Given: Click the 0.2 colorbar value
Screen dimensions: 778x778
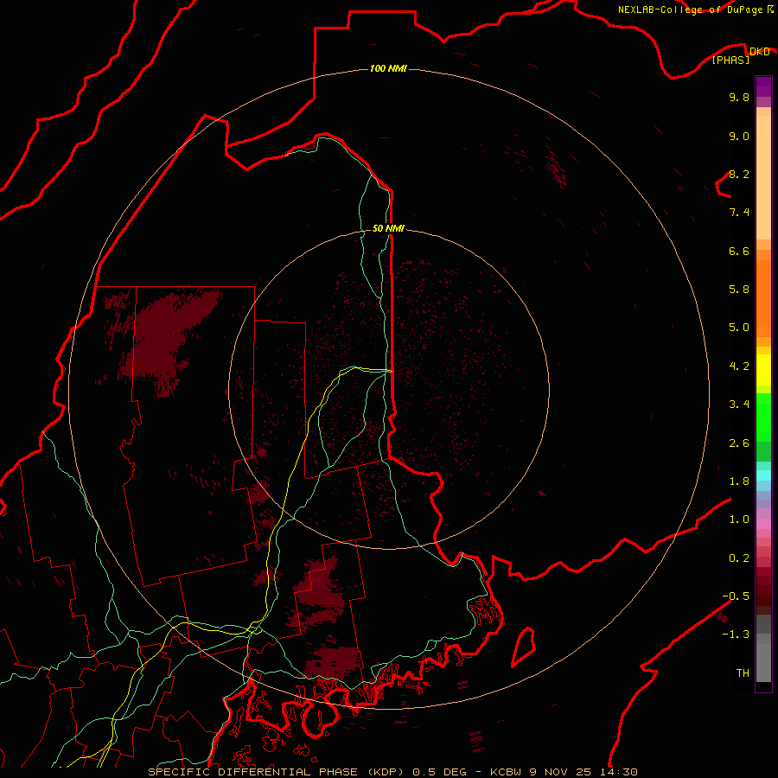Looking at the screenshot, I should (739, 558).
